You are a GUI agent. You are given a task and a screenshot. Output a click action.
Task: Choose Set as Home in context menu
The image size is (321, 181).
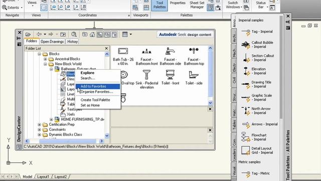pos(98,105)
